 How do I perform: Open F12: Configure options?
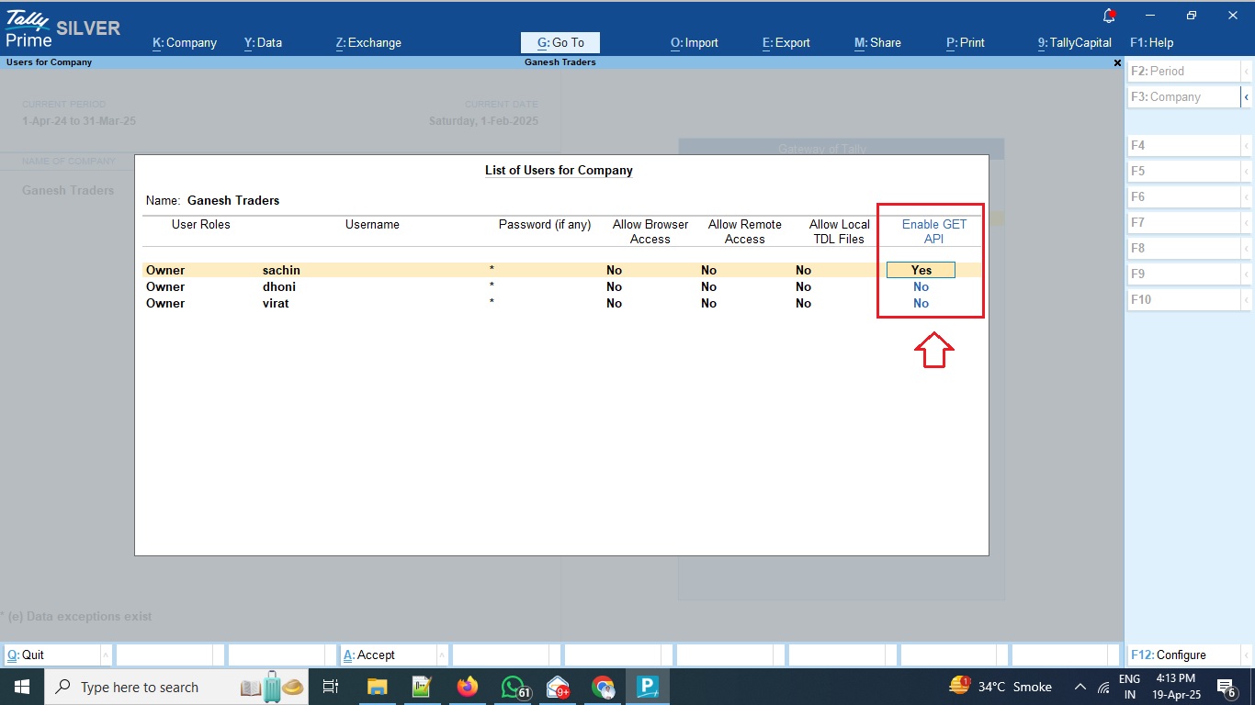point(1181,655)
